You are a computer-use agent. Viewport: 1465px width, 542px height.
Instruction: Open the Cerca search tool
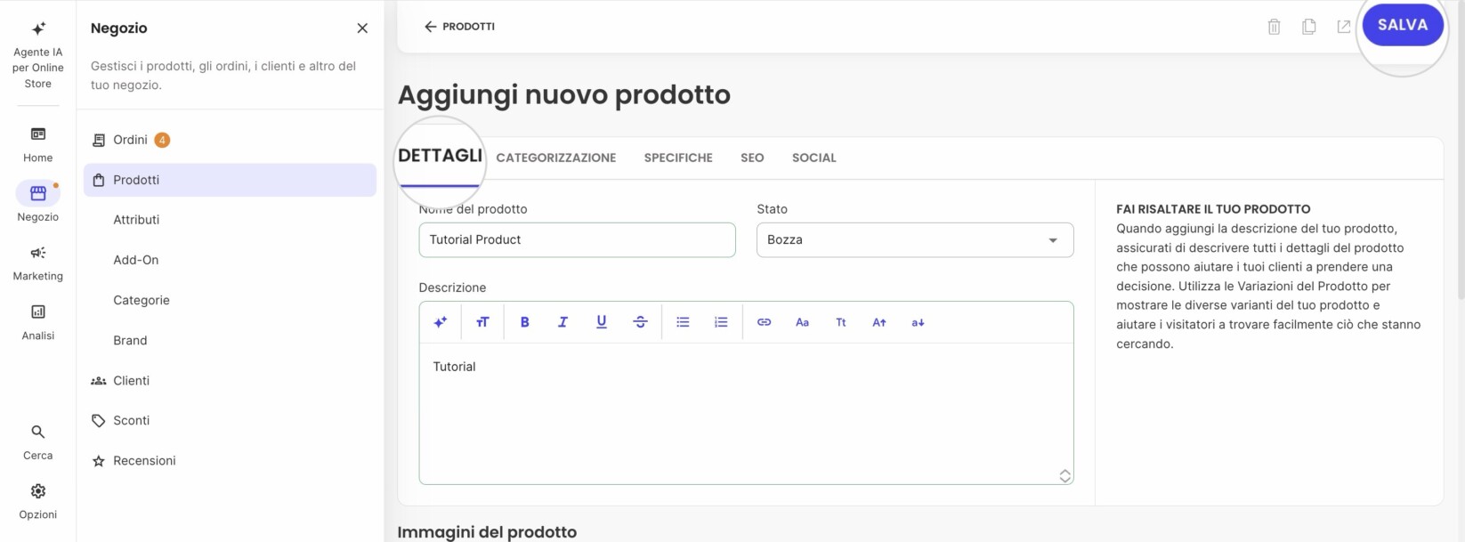pyautogui.click(x=37, y=442)
